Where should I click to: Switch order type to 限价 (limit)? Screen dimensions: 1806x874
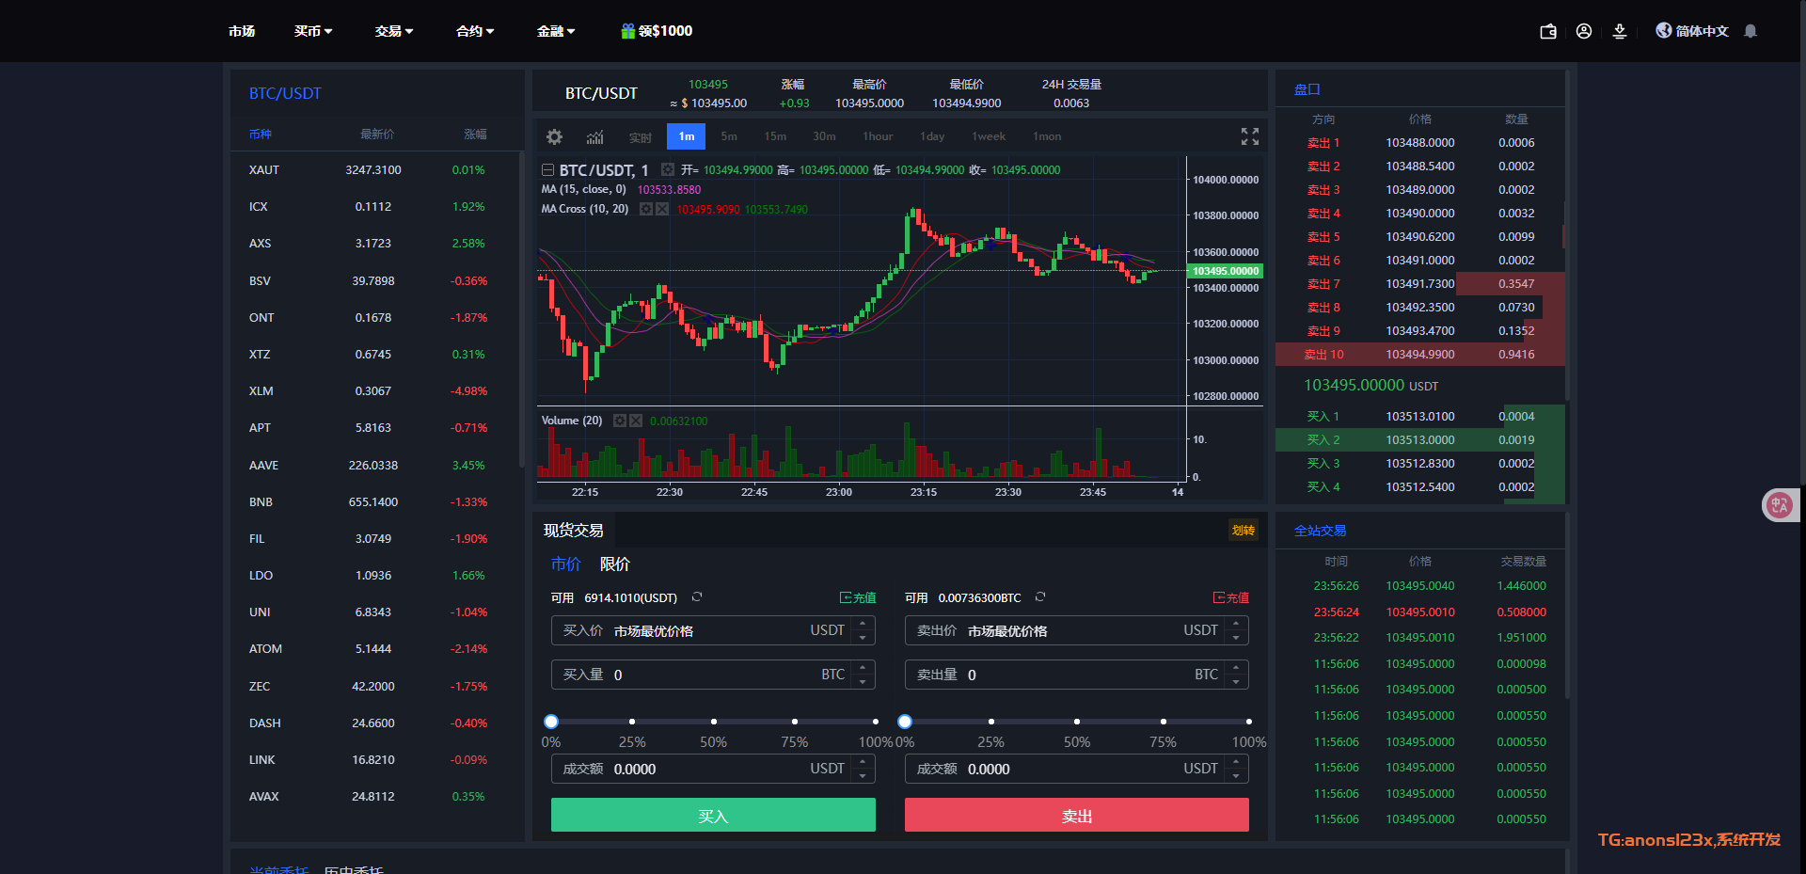click(x=614, y=564)
